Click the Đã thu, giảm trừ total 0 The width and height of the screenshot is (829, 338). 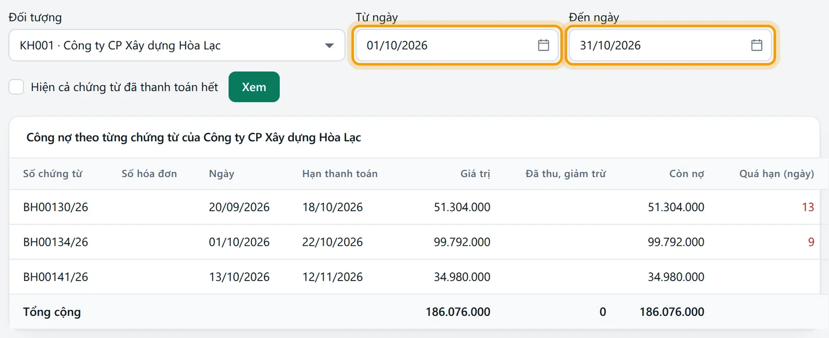603,312
